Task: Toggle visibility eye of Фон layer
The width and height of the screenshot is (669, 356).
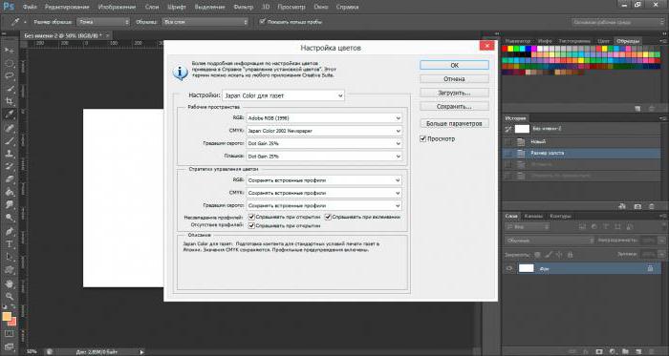Action: (509, 268)
